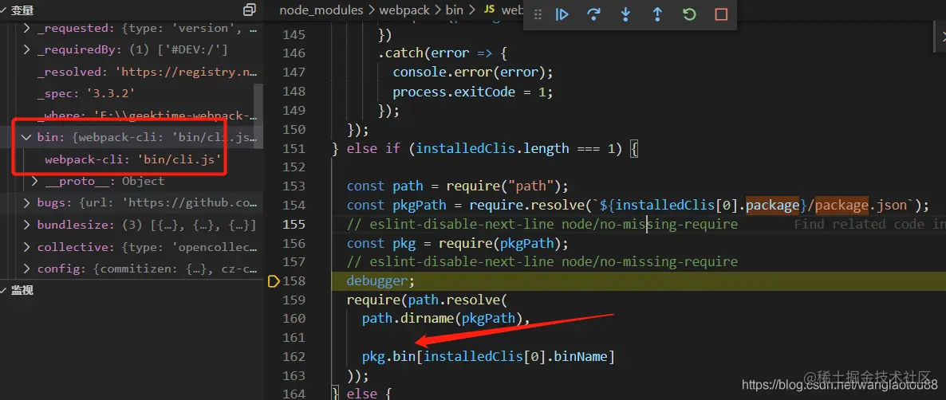Screen dimensions: 946x400
Task: Step into the function call
Action: (625, 14)
